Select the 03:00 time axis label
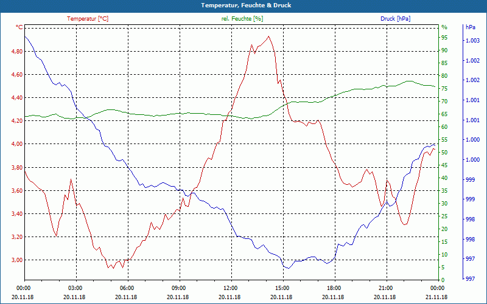This screenshot has height=304, width=487. pos(74,288)
